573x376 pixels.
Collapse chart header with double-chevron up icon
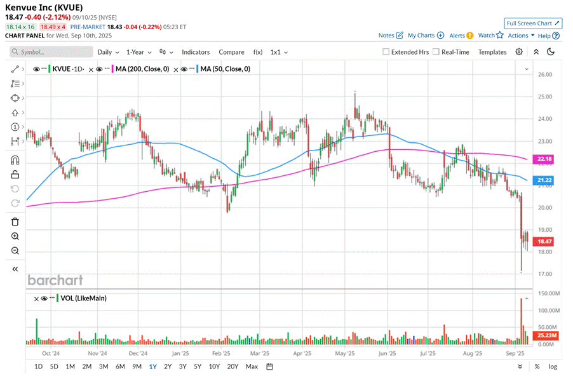(536, 52)
